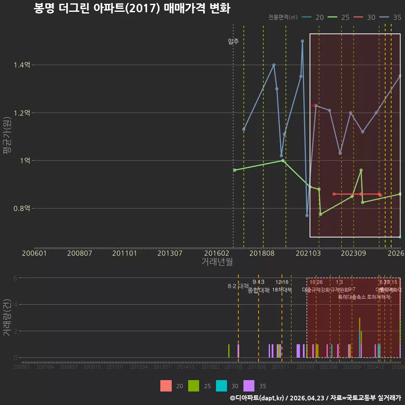
Task: Click the green 25㎡ data point at 1억
Action: tap(283, 161)
